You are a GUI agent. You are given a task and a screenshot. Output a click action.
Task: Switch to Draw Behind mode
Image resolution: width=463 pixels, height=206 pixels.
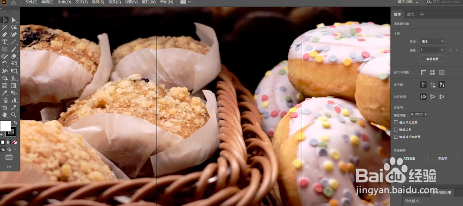tap(9, 150)
